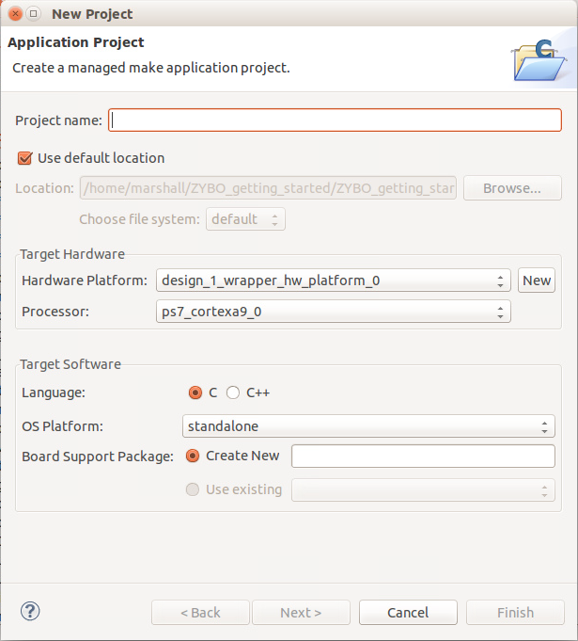Click the 'New Project' window title
The width and height of the screenshot is (578, 641).
[92, 14]
